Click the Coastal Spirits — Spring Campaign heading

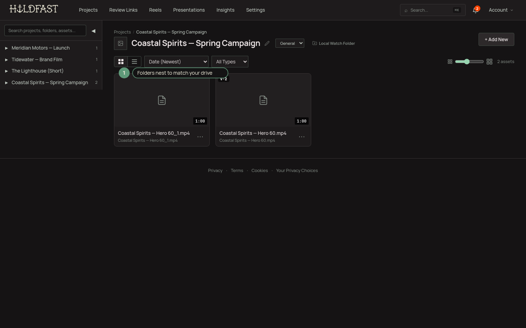tap(196, 43)
